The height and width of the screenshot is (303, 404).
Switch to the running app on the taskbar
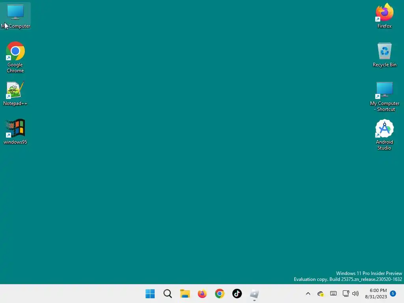(x=254, y=294)
